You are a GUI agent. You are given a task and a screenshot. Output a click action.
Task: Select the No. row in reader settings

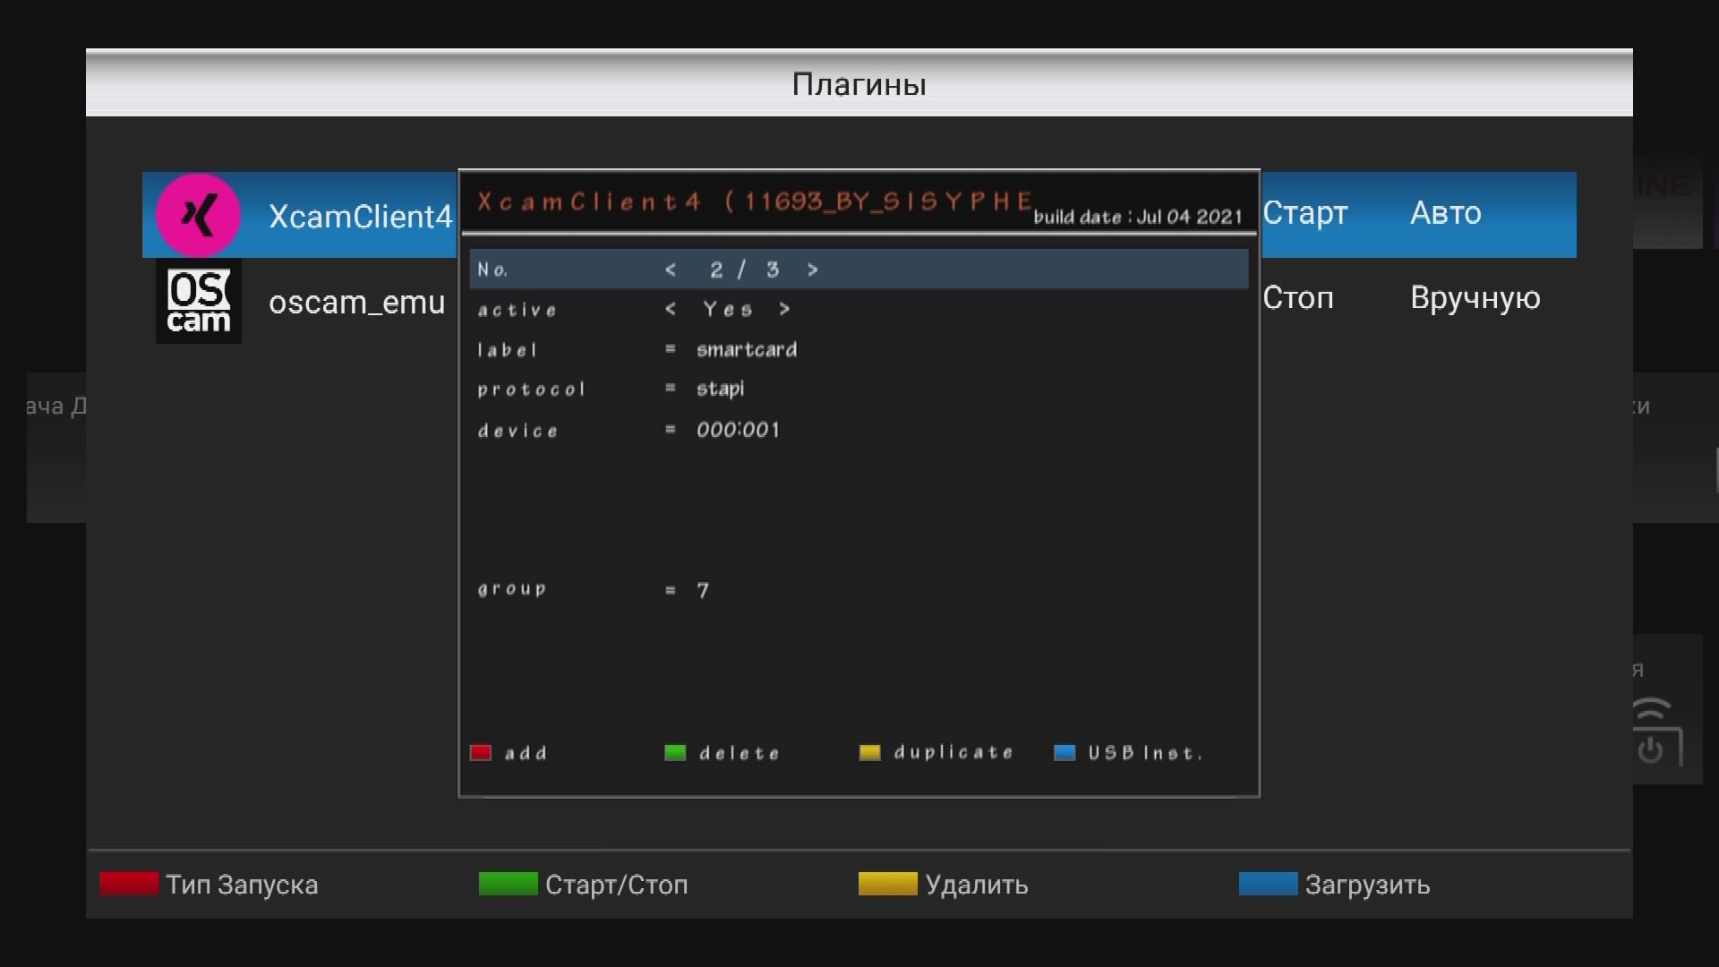pos(859,270)
